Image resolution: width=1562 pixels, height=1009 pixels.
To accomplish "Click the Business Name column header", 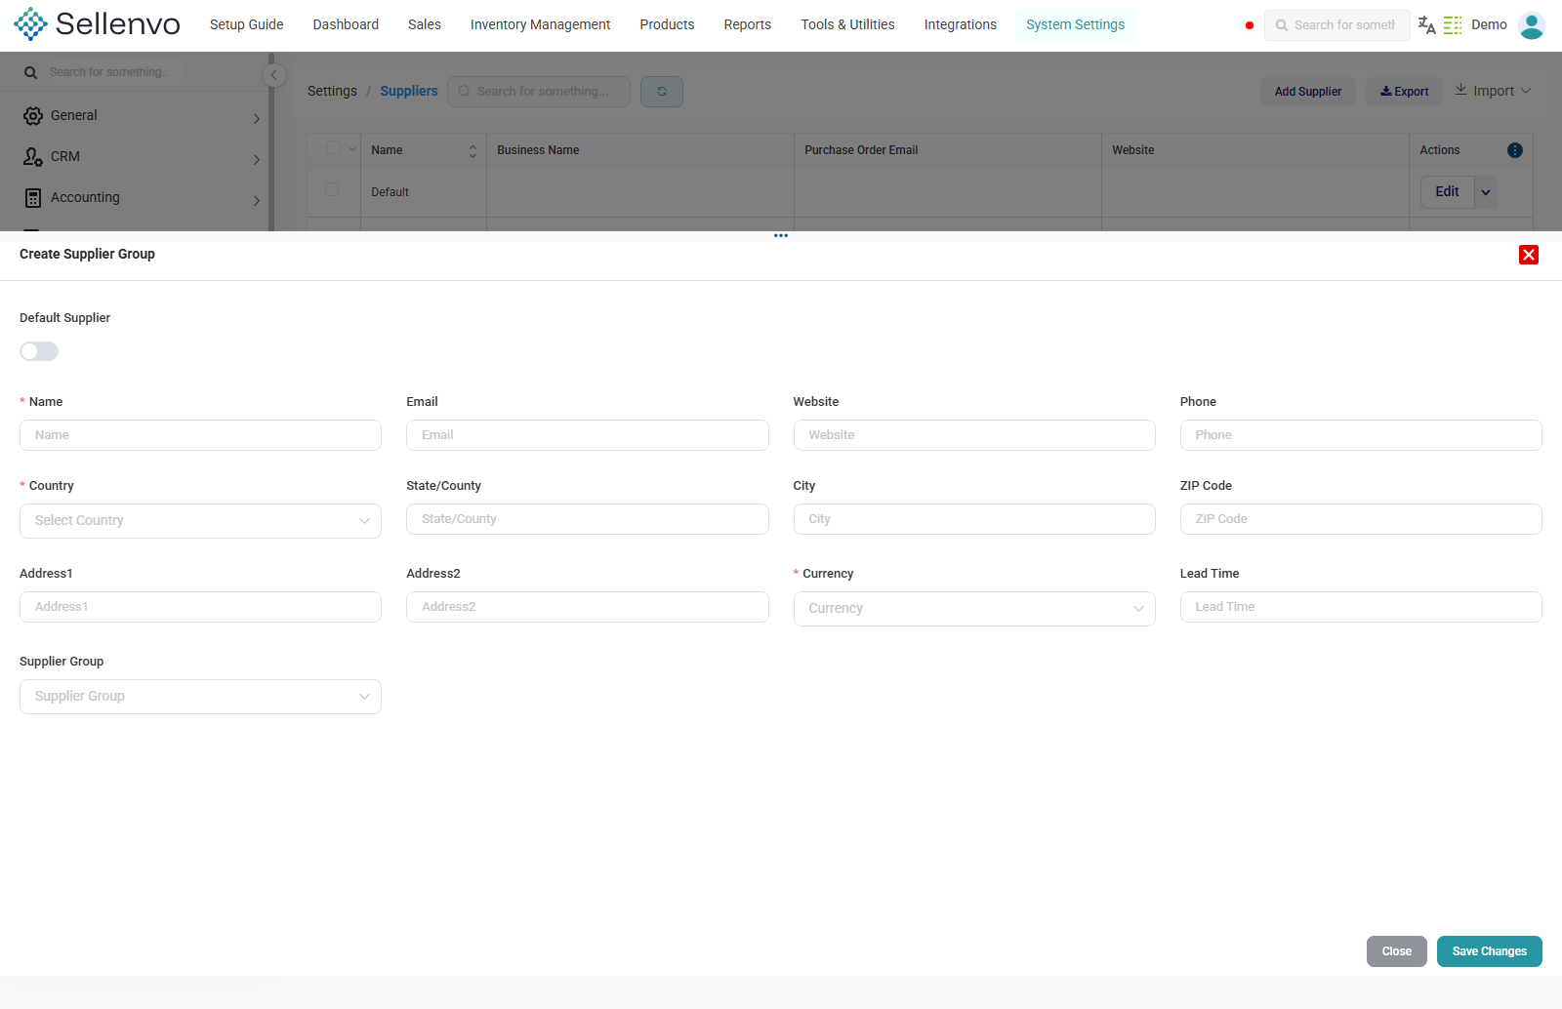I will click(x=639, y=150).
